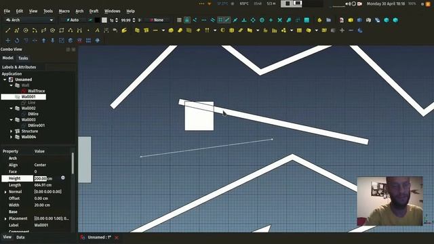Open the Arch menu
The width and height of the screenshot is (434, 244).
79,11
